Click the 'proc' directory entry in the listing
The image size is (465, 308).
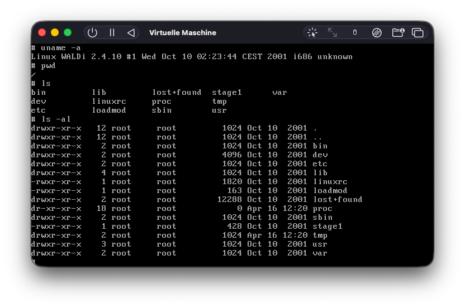322,209
